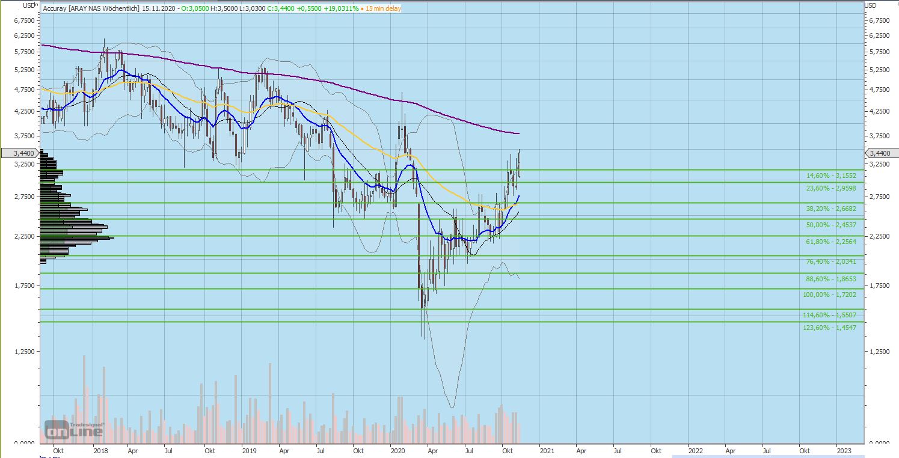Click 3,7500 on the right price axis
Viewport: 899px width, 458px height.
tap(879, 136)
